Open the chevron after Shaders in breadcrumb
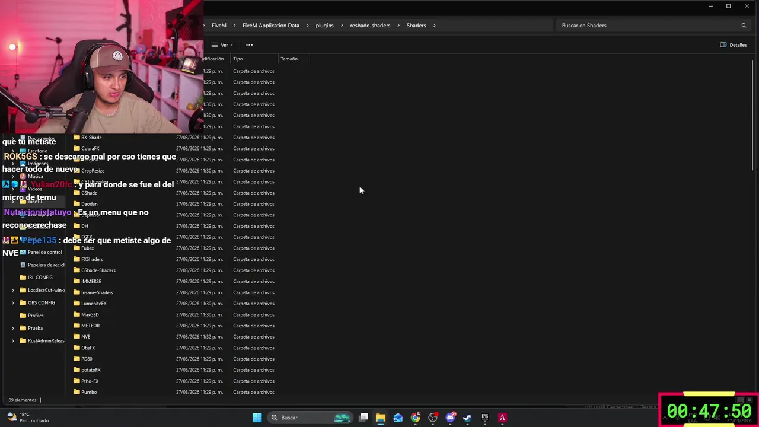759x427 pixels. point(434,26)
